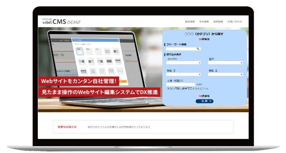Open the メーカー dropdown
This screenshot has height=153, width=286.
184,63
